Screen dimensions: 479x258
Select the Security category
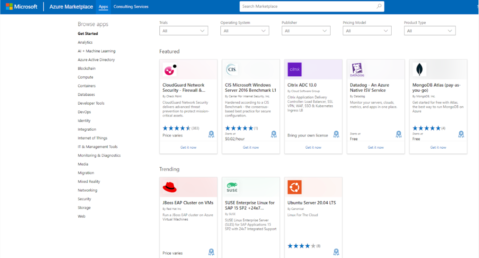pyautogui.click(x=85, y=199)
